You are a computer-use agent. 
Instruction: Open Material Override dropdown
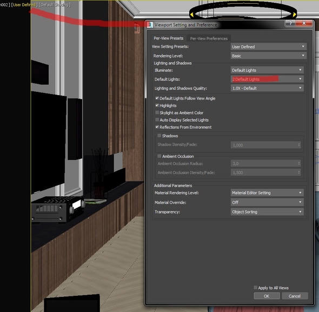click(267, 202)
